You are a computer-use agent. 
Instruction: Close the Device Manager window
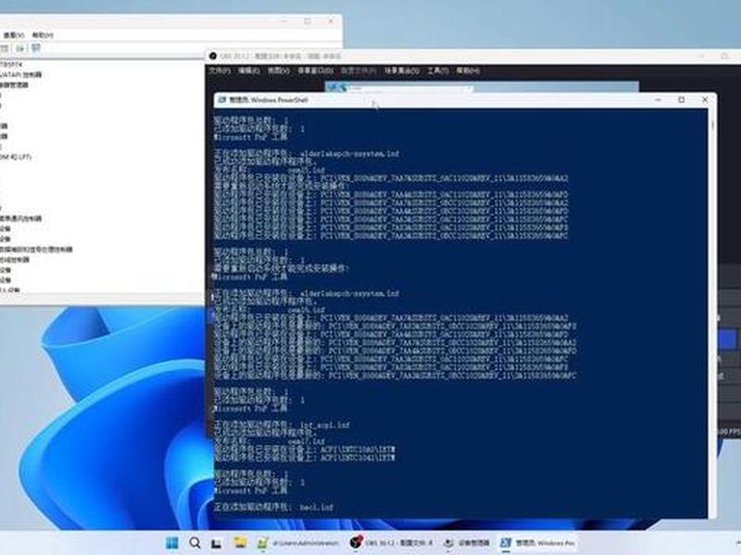pyautogui.click(x=331, y=20)
